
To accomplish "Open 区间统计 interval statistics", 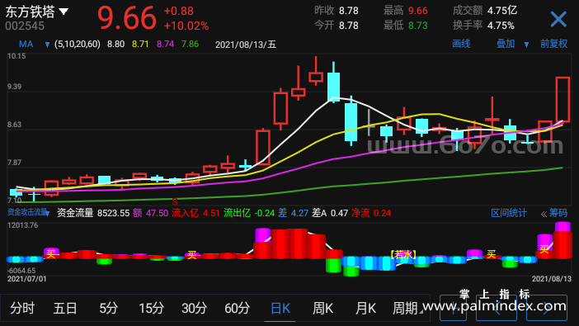I will (x=509, y=213).
